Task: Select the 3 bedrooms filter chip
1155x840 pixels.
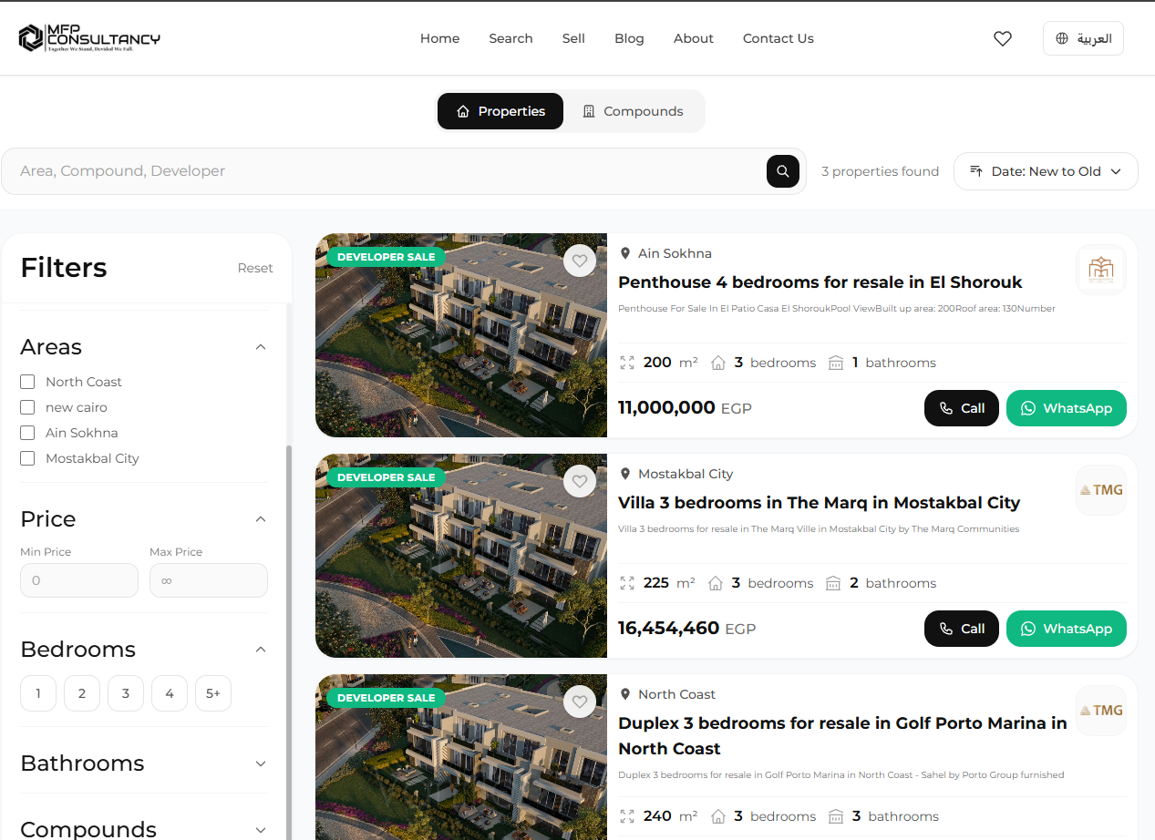Action: point(125,693)
